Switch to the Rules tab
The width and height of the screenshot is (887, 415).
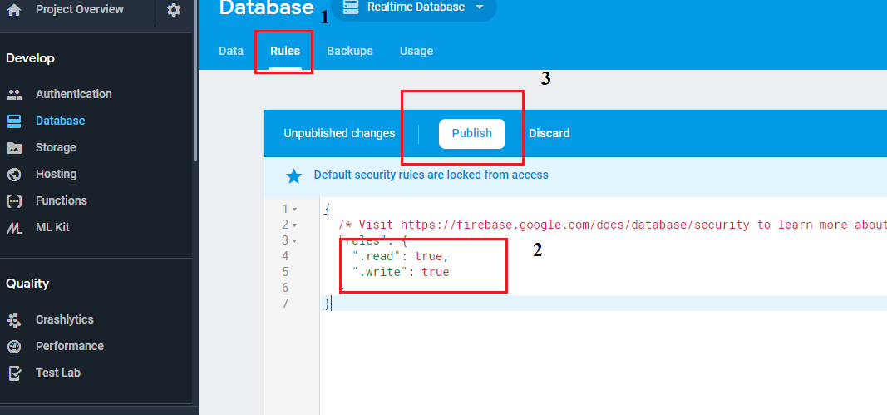[285, 51]
